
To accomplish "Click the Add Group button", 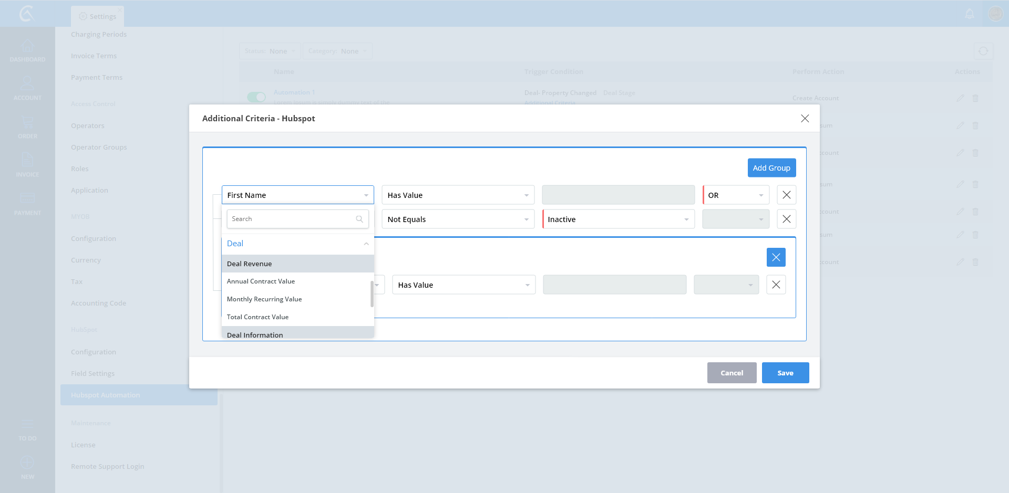I will 771,168.
